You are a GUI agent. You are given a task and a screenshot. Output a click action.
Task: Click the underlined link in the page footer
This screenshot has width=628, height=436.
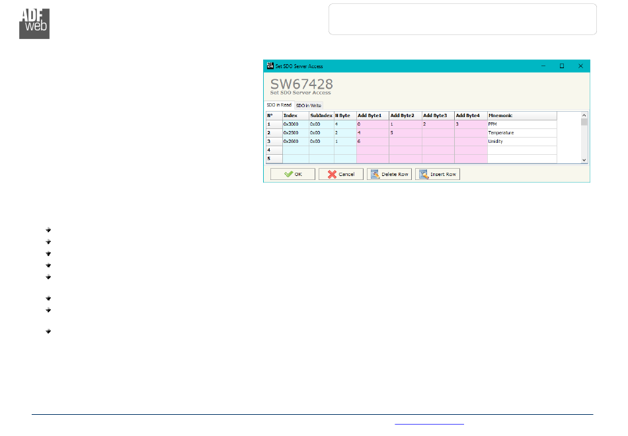(429, 423)
